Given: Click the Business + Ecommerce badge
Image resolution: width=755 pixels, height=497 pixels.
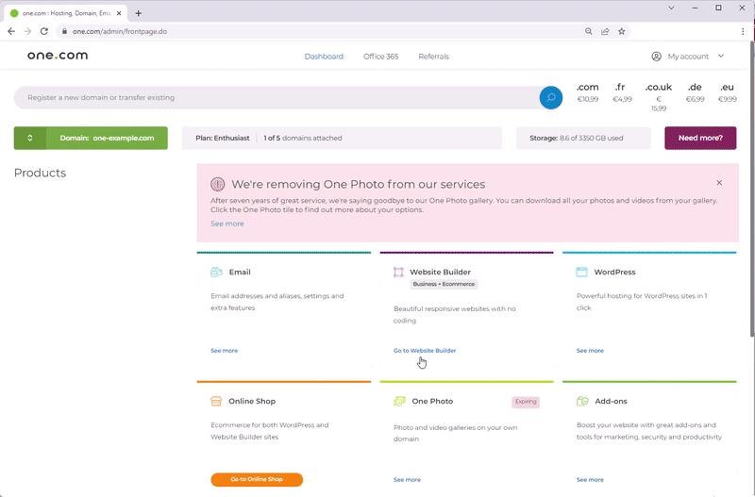Looking at the screenshot, I should 444,285.
